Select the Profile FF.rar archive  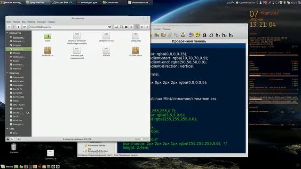pos(48,52)
